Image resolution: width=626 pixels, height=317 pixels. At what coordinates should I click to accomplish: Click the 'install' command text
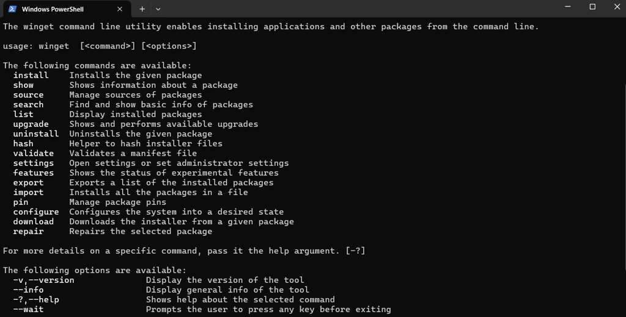tap(31, 76)
